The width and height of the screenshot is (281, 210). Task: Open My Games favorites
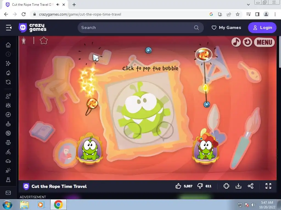point(226,28)
